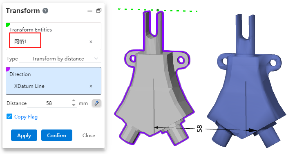The image size is (295, 154).
Task: Clear the XDatum Line direction entry
Action: [91, 86]
